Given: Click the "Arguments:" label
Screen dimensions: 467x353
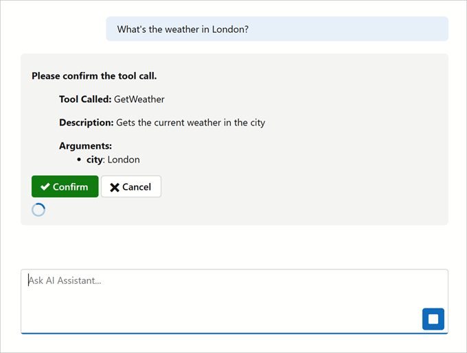Looking at the screenshot, I should click(x=85, y=146).
